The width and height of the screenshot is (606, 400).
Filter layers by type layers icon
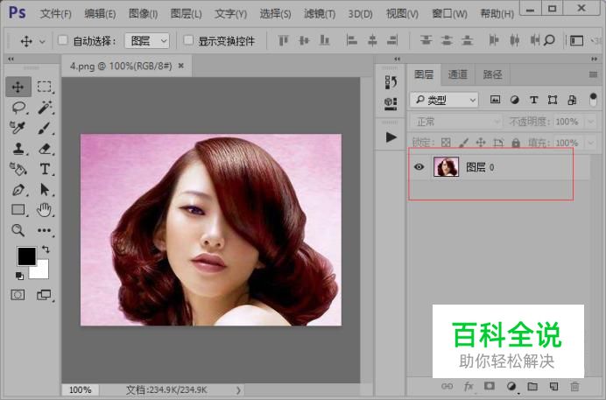pyautogui.click(x=533, y=100)
